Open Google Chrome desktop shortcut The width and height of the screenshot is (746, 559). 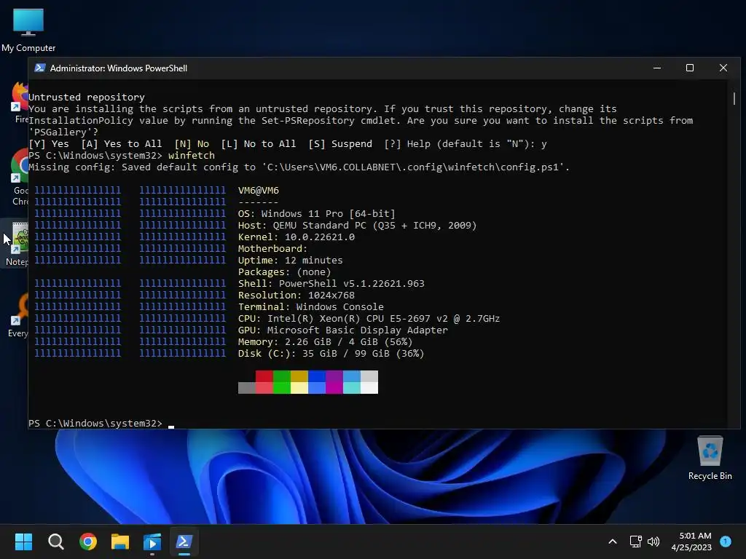click(20, 177)
